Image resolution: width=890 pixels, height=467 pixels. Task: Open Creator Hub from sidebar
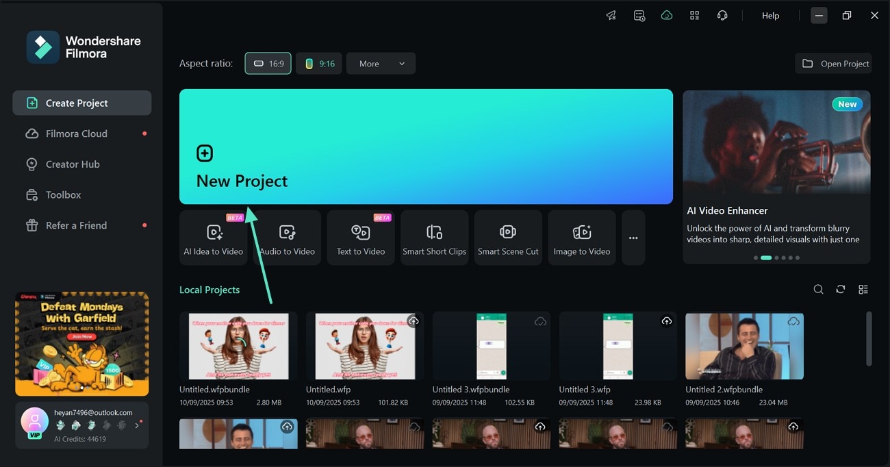pyautogui.click(x=82, y=164)
